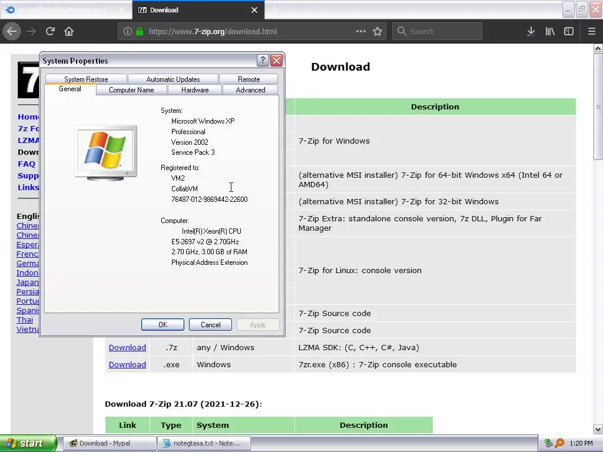The width and height of the screenshot is (603, 452).
Task: Click the vertical scrollbar thumb
Action: coord(598,107)
